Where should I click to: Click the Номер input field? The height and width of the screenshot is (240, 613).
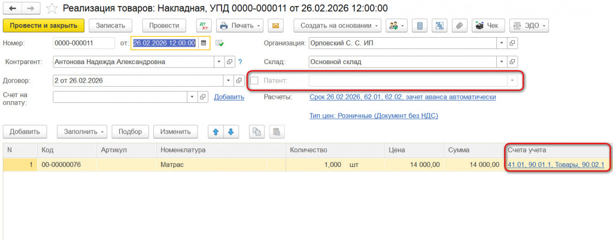[x=84, y=43]
